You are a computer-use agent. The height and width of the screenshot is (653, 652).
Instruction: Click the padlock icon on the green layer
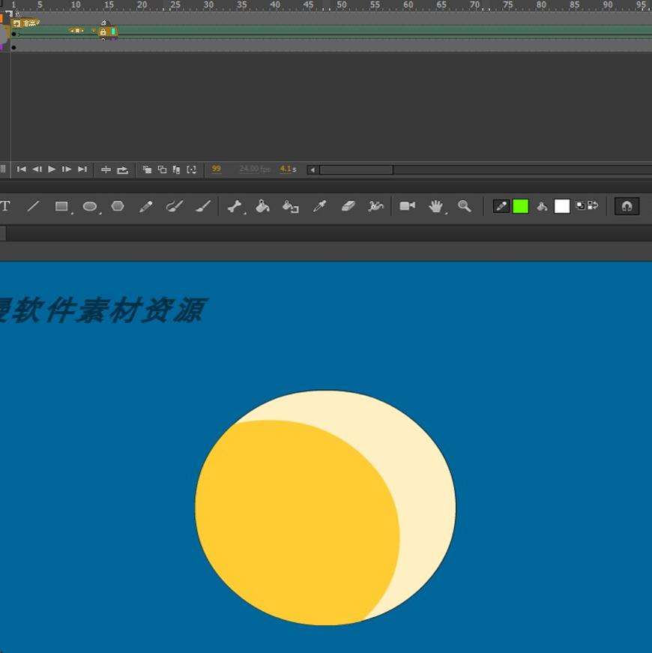[103, 32]
